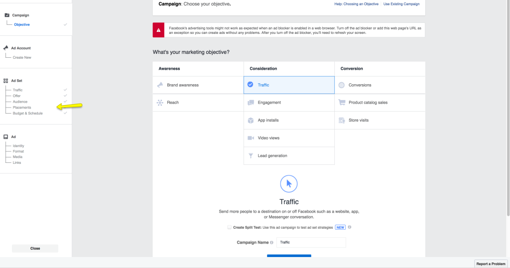The width and height of the screenshot is (510, 268).
Task: Select the Video views objective
Action: tap(289, 138)
